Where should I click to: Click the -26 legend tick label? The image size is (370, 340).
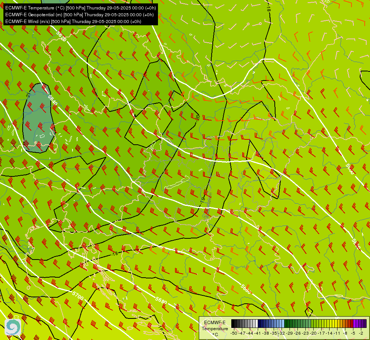(297, 333)
